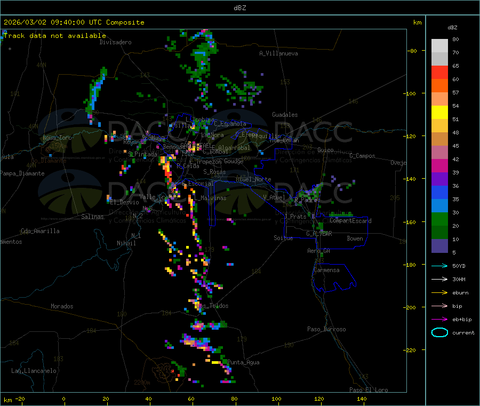Click the 54 dBZ yellow color swatch

(439, 113)
